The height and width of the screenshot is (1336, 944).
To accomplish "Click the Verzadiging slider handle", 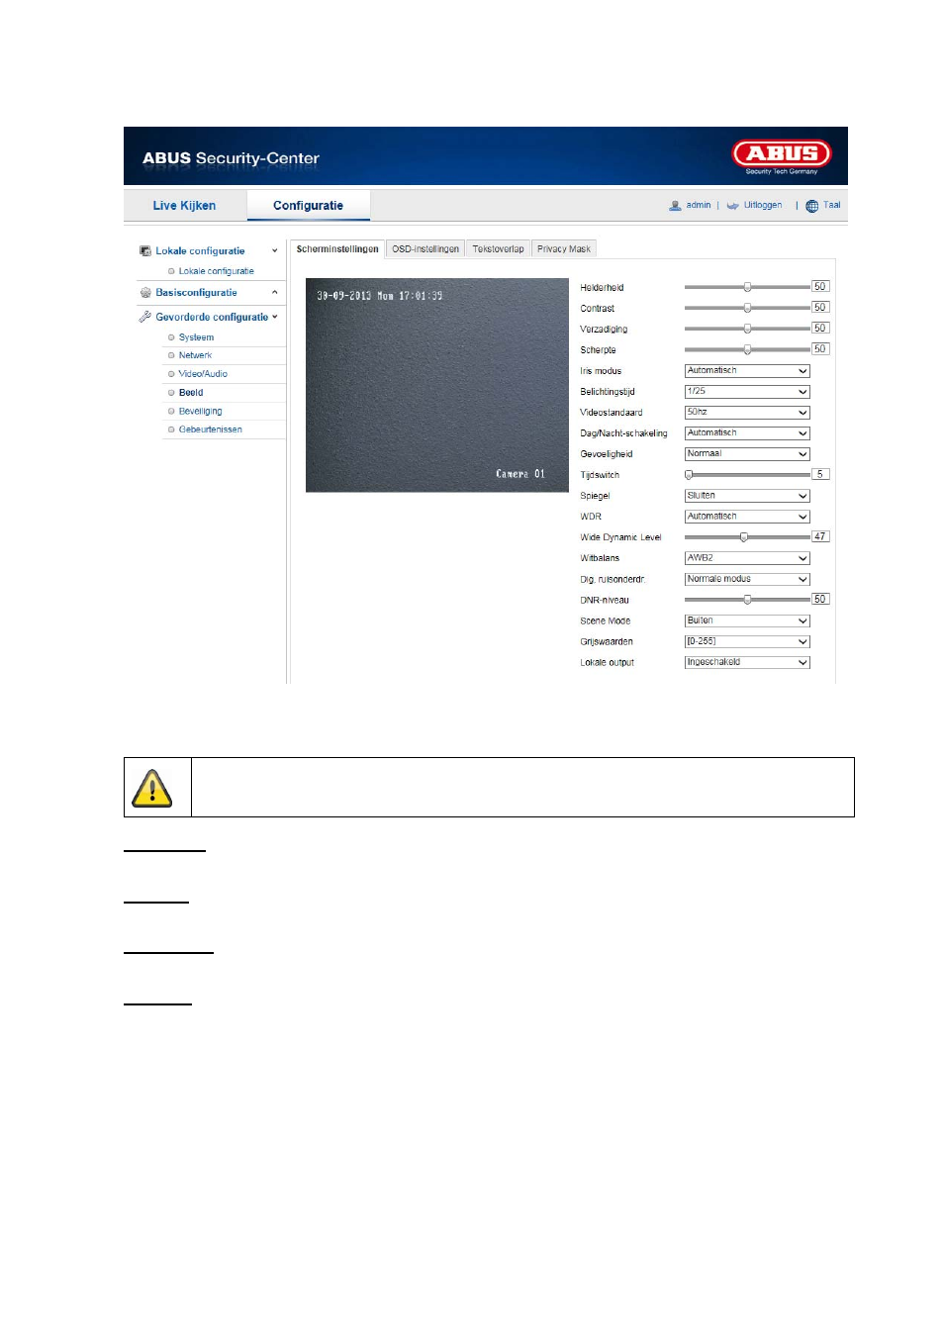I will click(x=747, y=329).
